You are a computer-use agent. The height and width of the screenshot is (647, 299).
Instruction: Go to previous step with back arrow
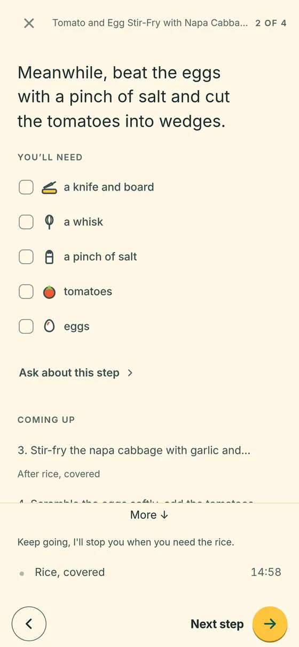(29, 624)
